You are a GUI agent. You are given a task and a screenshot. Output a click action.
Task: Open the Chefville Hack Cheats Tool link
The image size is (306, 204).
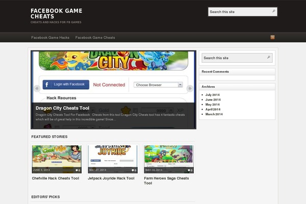coord(56,178)
